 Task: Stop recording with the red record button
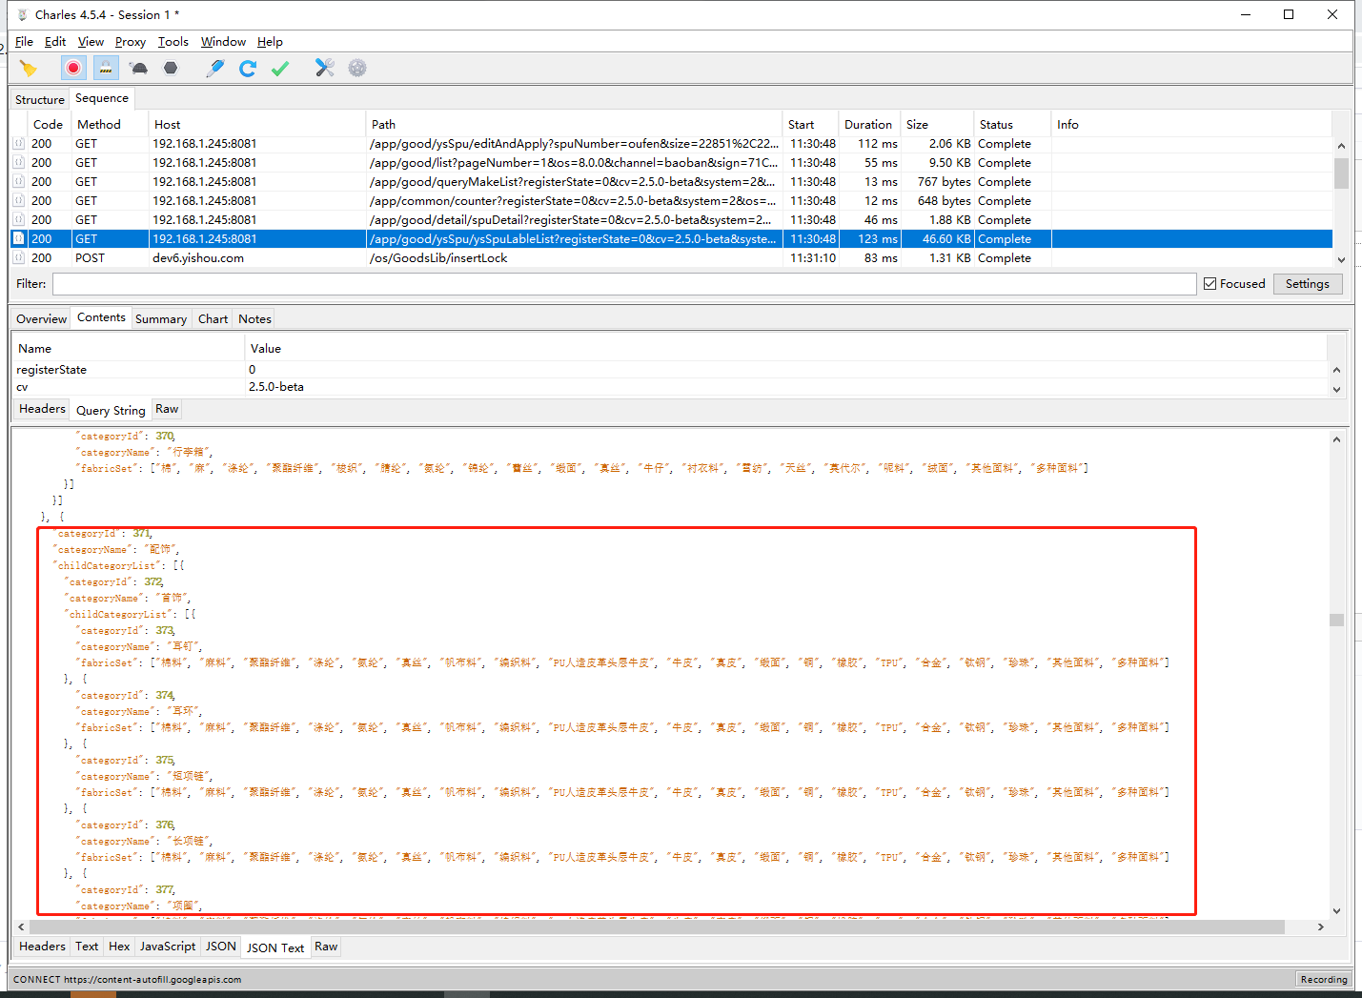tap(73, 68)
